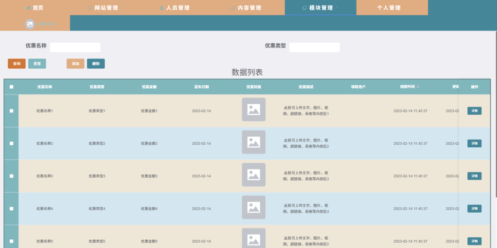Sort by 创建时间 column sort arrows
Screen dimensions: 497x248
pyautogui.click(x=418, y=87)
